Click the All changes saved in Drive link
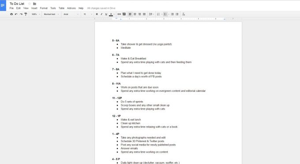The height and width of the screenshot is (164, 300). [101, 8]
